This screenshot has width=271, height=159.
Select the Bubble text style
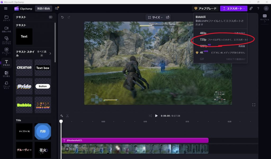24,105
